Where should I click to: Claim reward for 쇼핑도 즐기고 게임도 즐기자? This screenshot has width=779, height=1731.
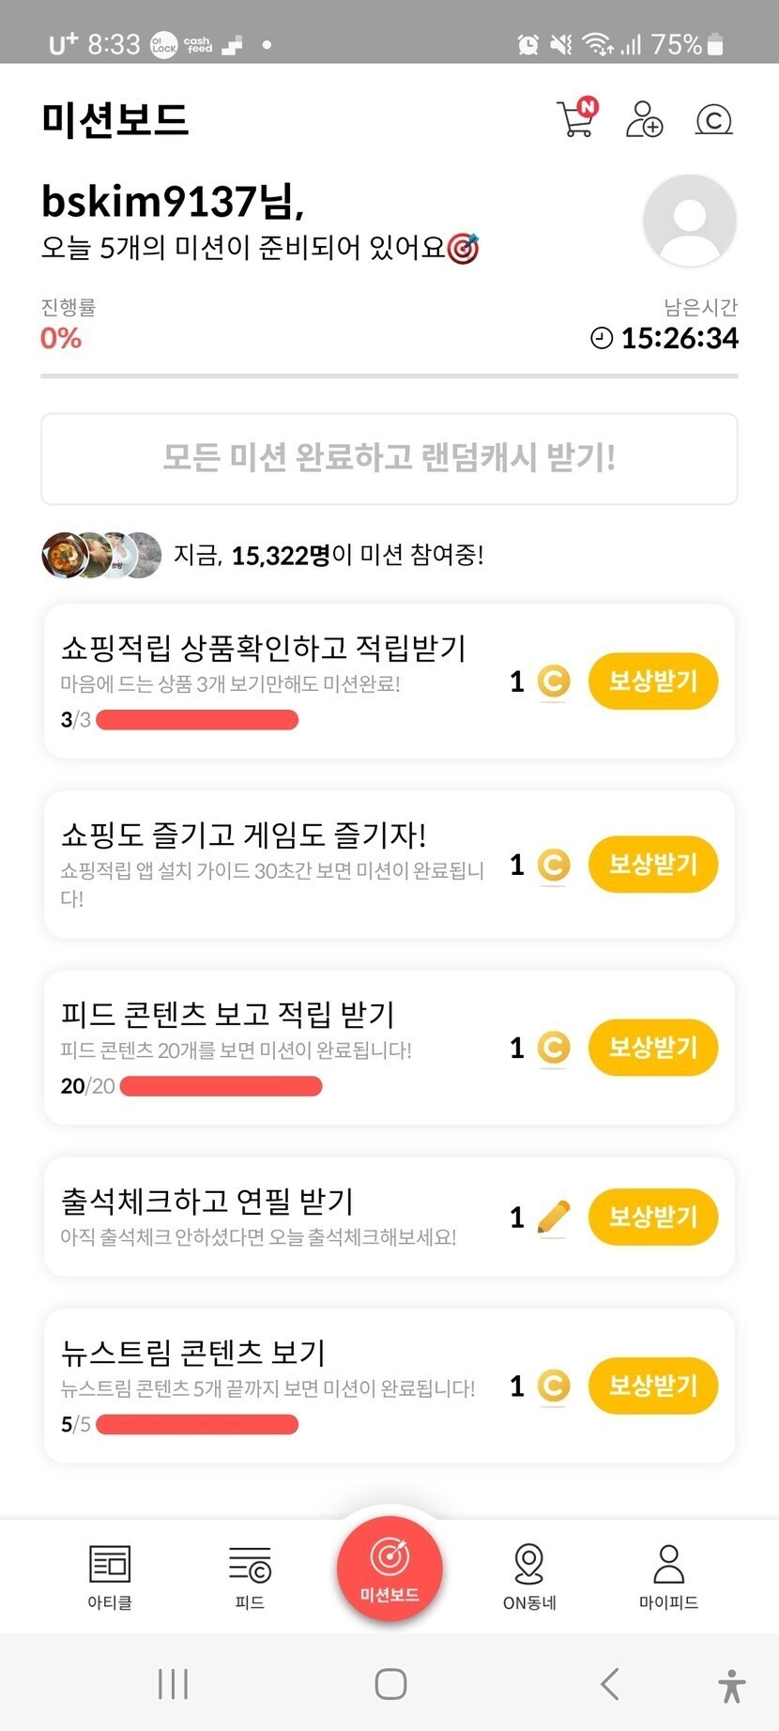click(653, 864)
